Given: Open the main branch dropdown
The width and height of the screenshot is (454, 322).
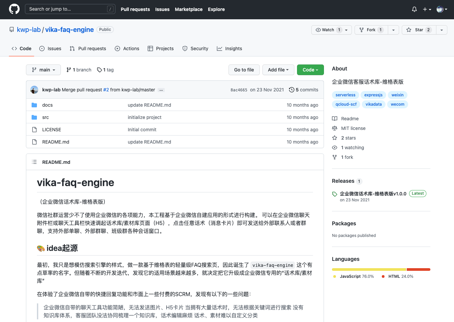Looking at the screenshot, I should pos(44,70).
